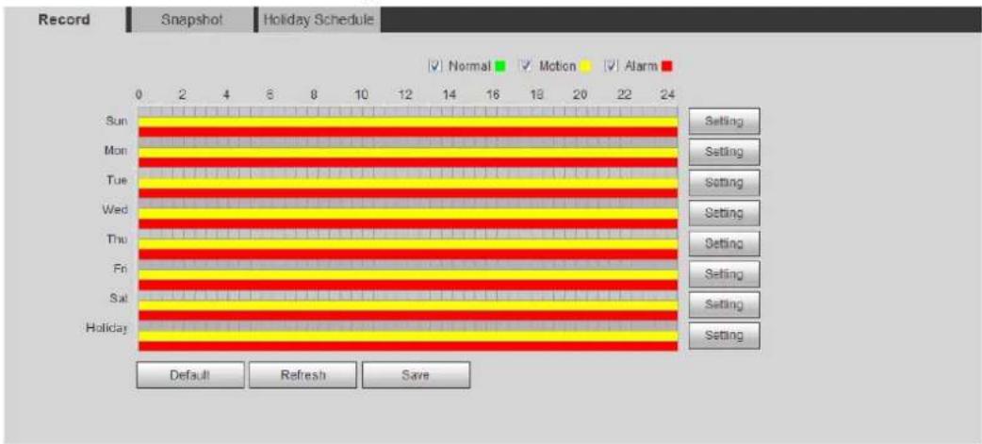Click Friday's gray normal timeline row
982x444 pixels.
click(x=408, y=264)
